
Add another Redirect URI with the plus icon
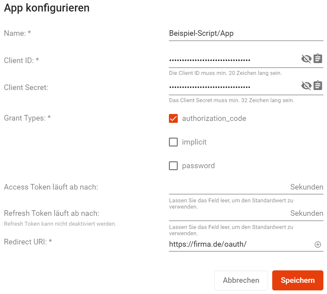[317, 244]
